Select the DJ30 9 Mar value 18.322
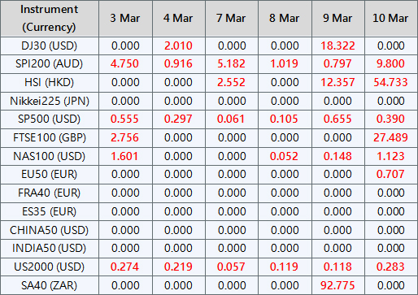 pyautogui.click(x=337, y=46)
